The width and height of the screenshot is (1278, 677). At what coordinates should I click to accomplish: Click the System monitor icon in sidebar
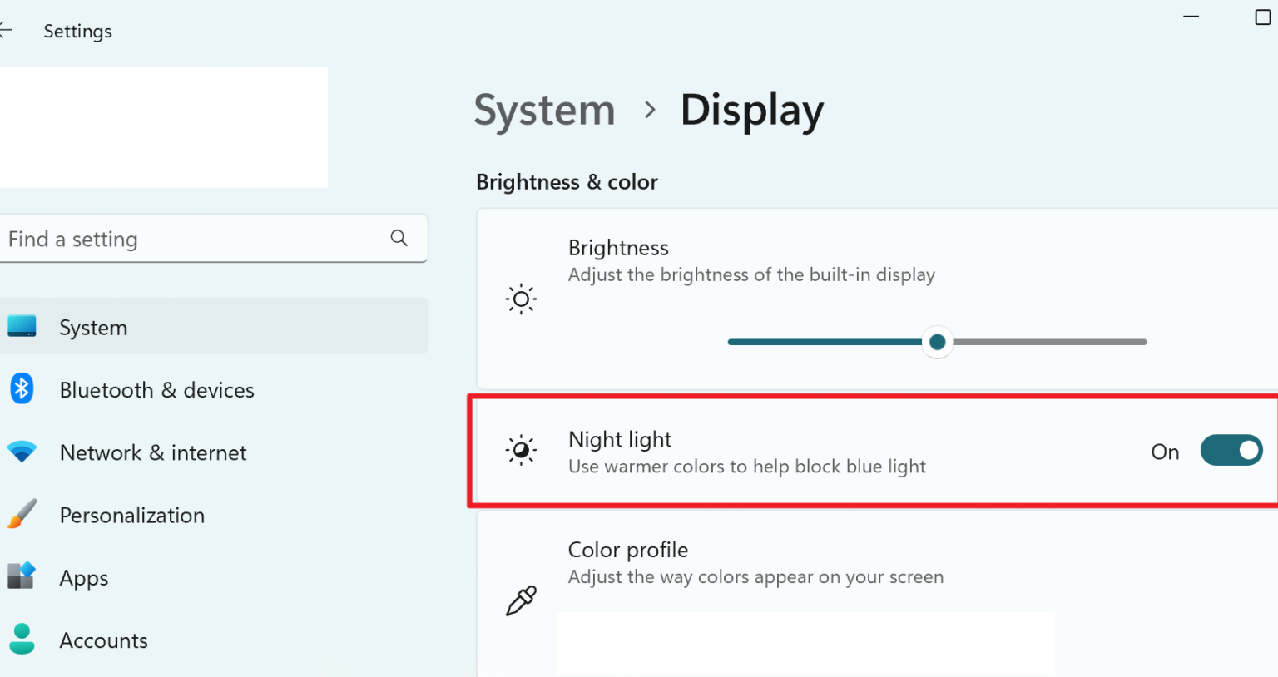(22, 326)
